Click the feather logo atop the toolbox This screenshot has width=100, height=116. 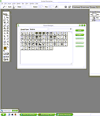[6, 14]
